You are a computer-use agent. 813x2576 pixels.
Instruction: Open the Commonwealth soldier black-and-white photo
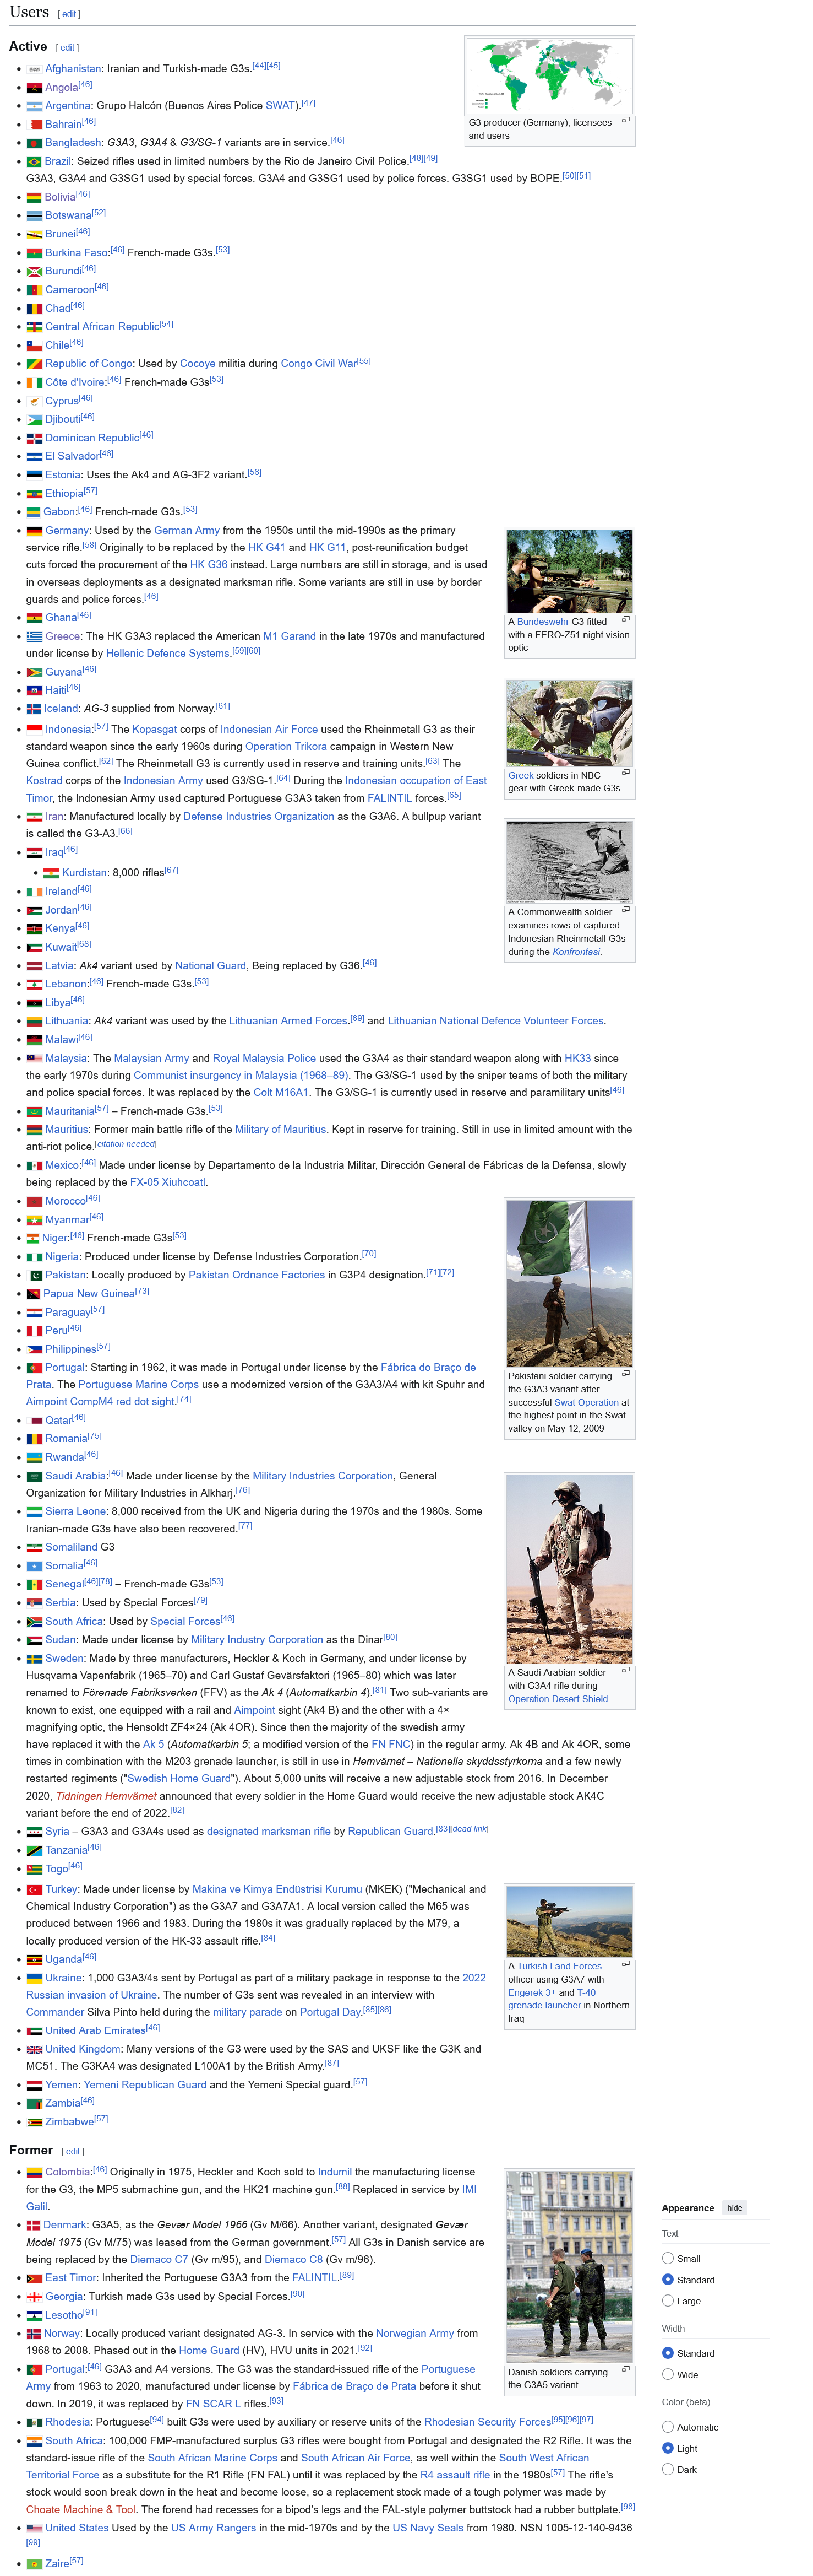click(569, 861)
